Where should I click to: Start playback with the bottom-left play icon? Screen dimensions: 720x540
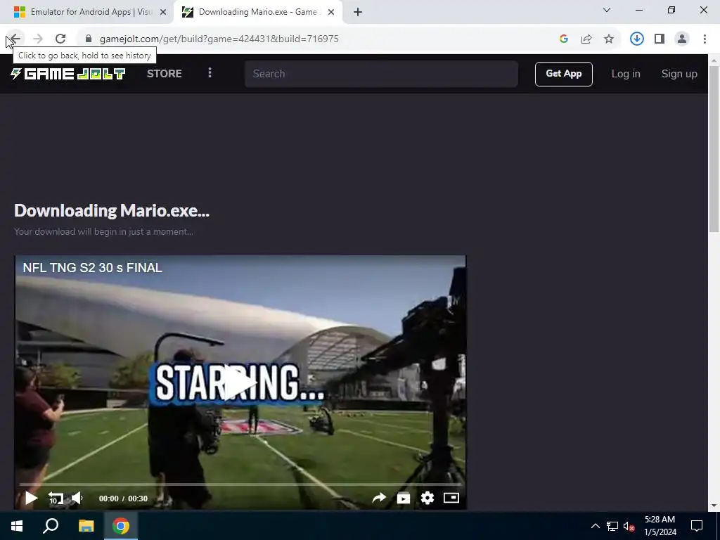31,499
